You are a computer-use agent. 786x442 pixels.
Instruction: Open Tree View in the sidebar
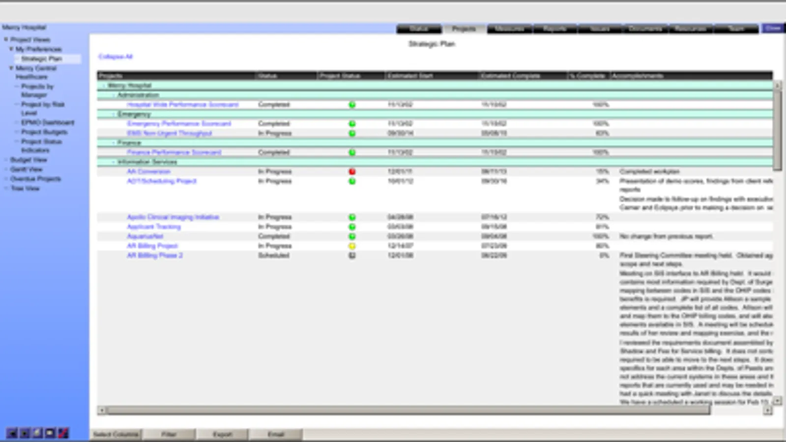25,189
